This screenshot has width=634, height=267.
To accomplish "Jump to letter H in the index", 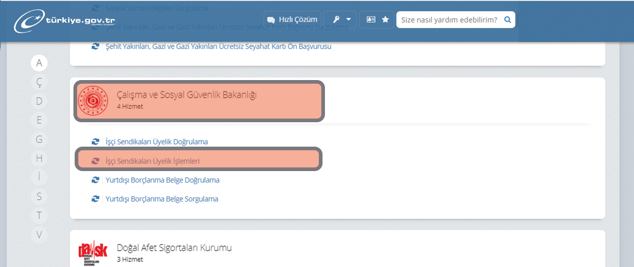I will pyautogui.click(x=39, y=158).
